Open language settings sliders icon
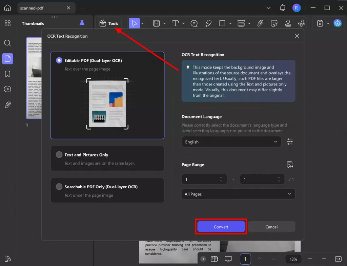 [x=290, y=142]
